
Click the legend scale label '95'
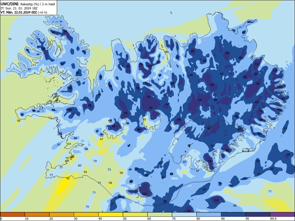click(x=248, y=219)
